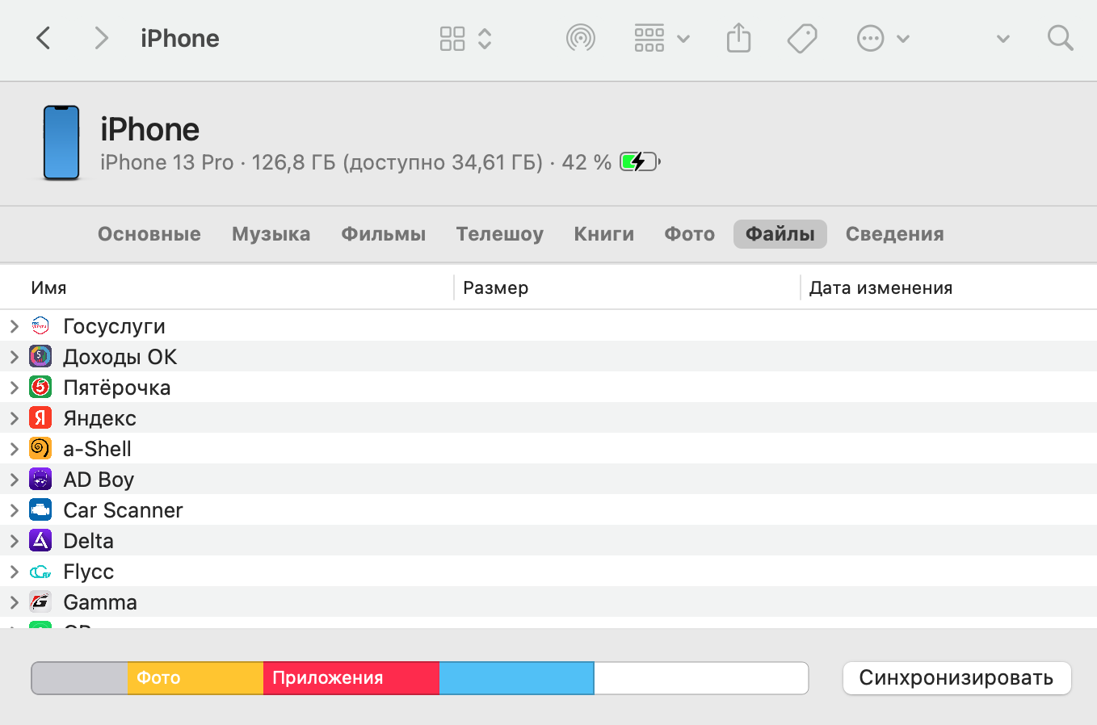Switch to the Основные tab

click(x=149, y=234)
